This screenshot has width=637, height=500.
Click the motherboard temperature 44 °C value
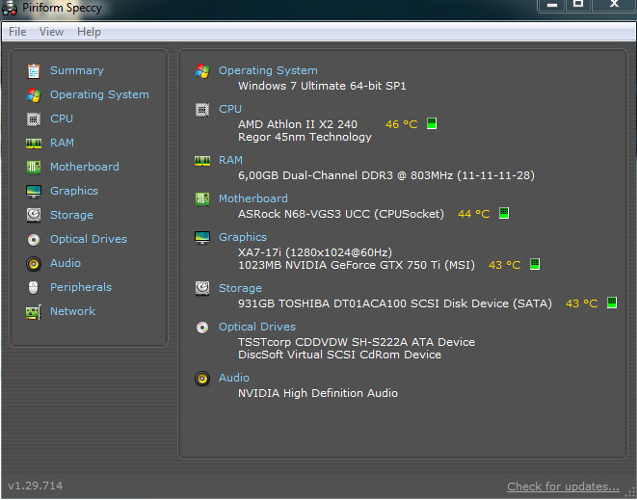[x=474, y=214]
